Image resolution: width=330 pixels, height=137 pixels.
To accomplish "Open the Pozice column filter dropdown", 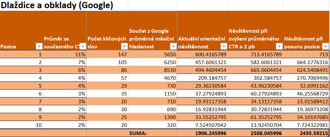I will click(39, 46).
